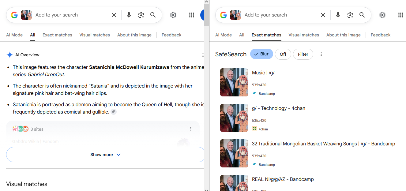The width and height of the screenshot is (406, 191).
Task: Open Google Lens camera search in left window
Action: [x=141, y=15]
